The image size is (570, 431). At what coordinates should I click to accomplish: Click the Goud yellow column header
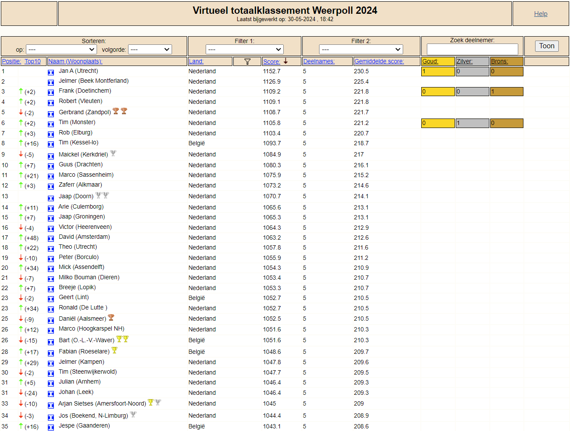click(x=438, y=62)
